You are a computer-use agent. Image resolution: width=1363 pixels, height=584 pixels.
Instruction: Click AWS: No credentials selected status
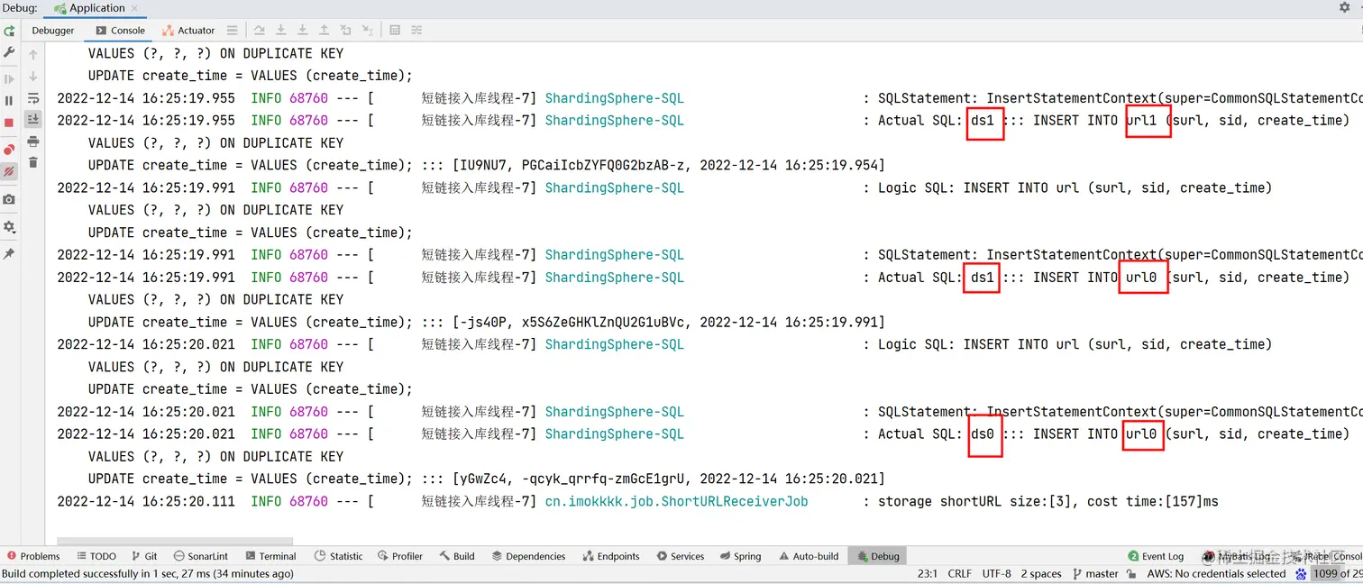click(1216, 573)
